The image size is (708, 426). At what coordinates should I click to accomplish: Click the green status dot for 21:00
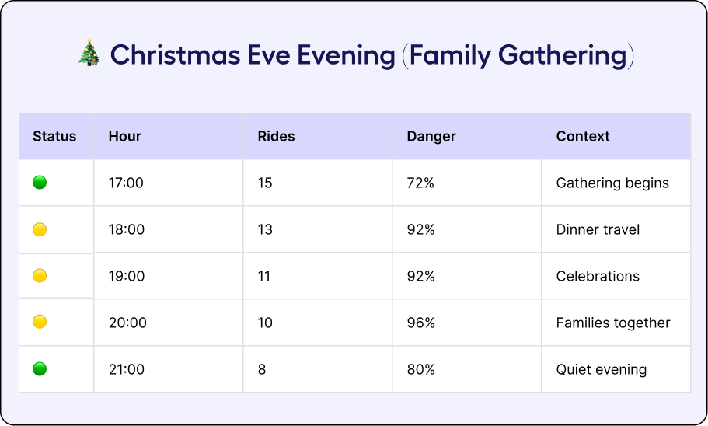(x=40, y=368)
